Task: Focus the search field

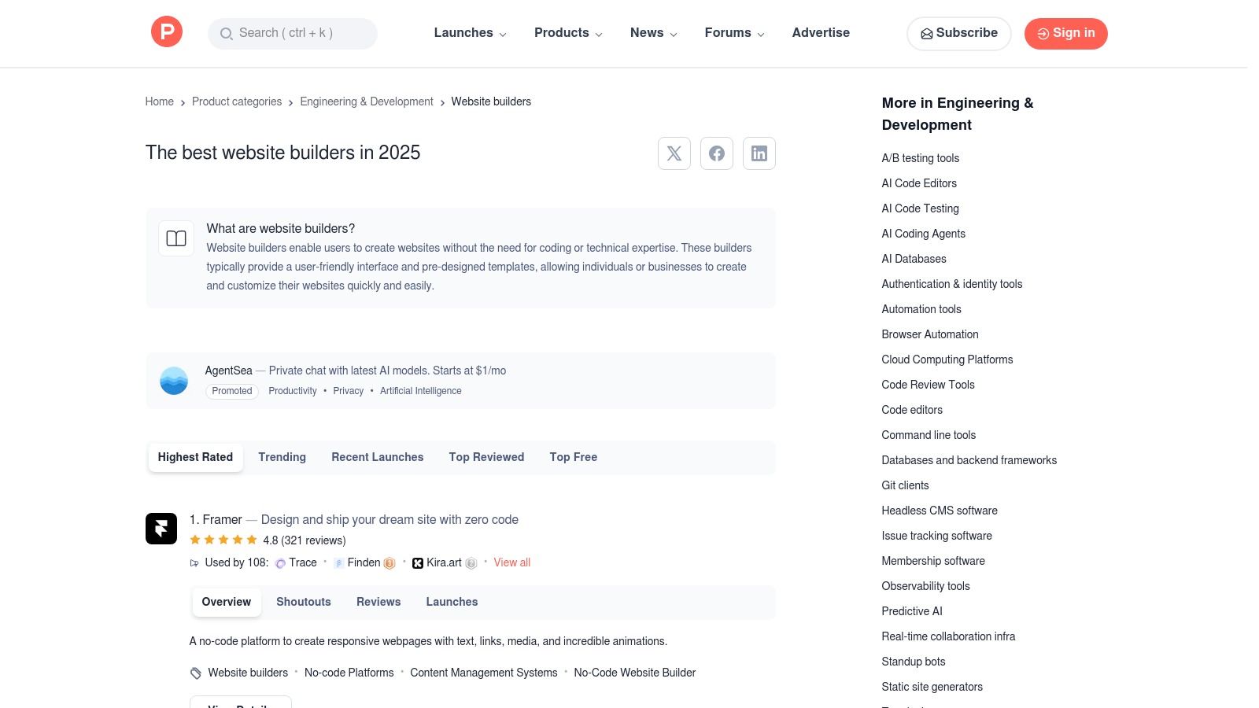Action: click(293, 33)
